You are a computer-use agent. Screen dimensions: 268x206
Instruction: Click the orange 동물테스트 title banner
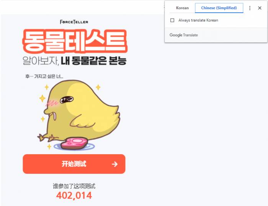[75, 41]
